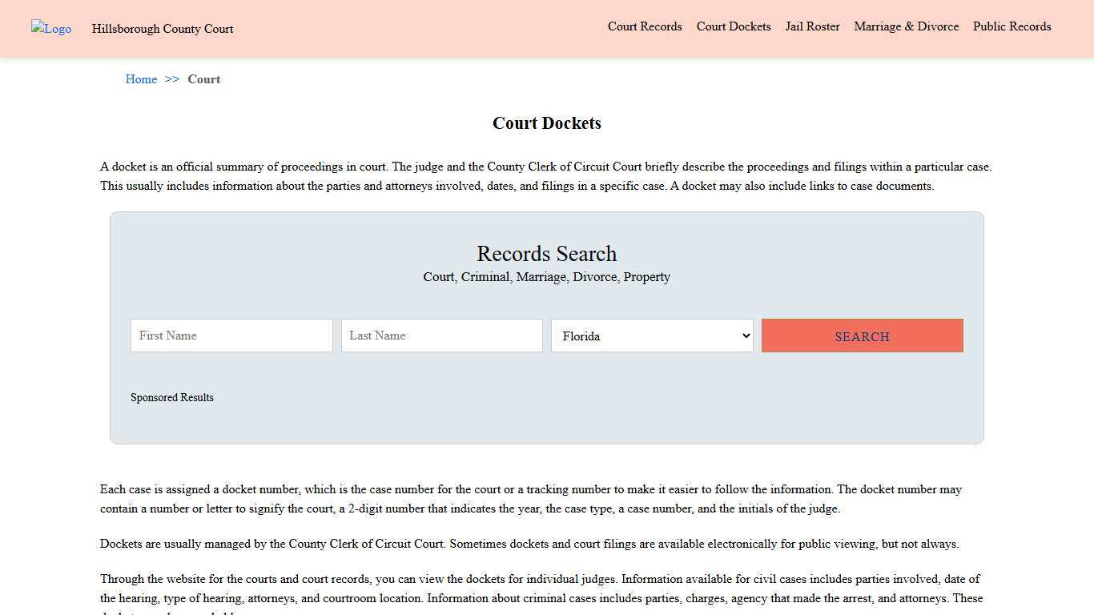Click the Sponsored Results label
Viewport: 1094px width, 615px height.
pos(171,397)
